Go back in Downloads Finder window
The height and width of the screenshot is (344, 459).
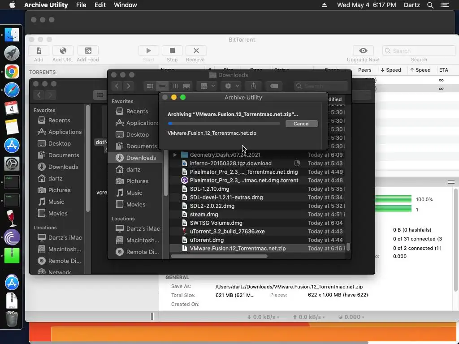coord(117,86)
